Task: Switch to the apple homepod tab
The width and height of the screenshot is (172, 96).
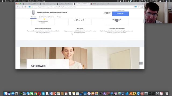Action: pyautogui.click(x=99, y=4)
